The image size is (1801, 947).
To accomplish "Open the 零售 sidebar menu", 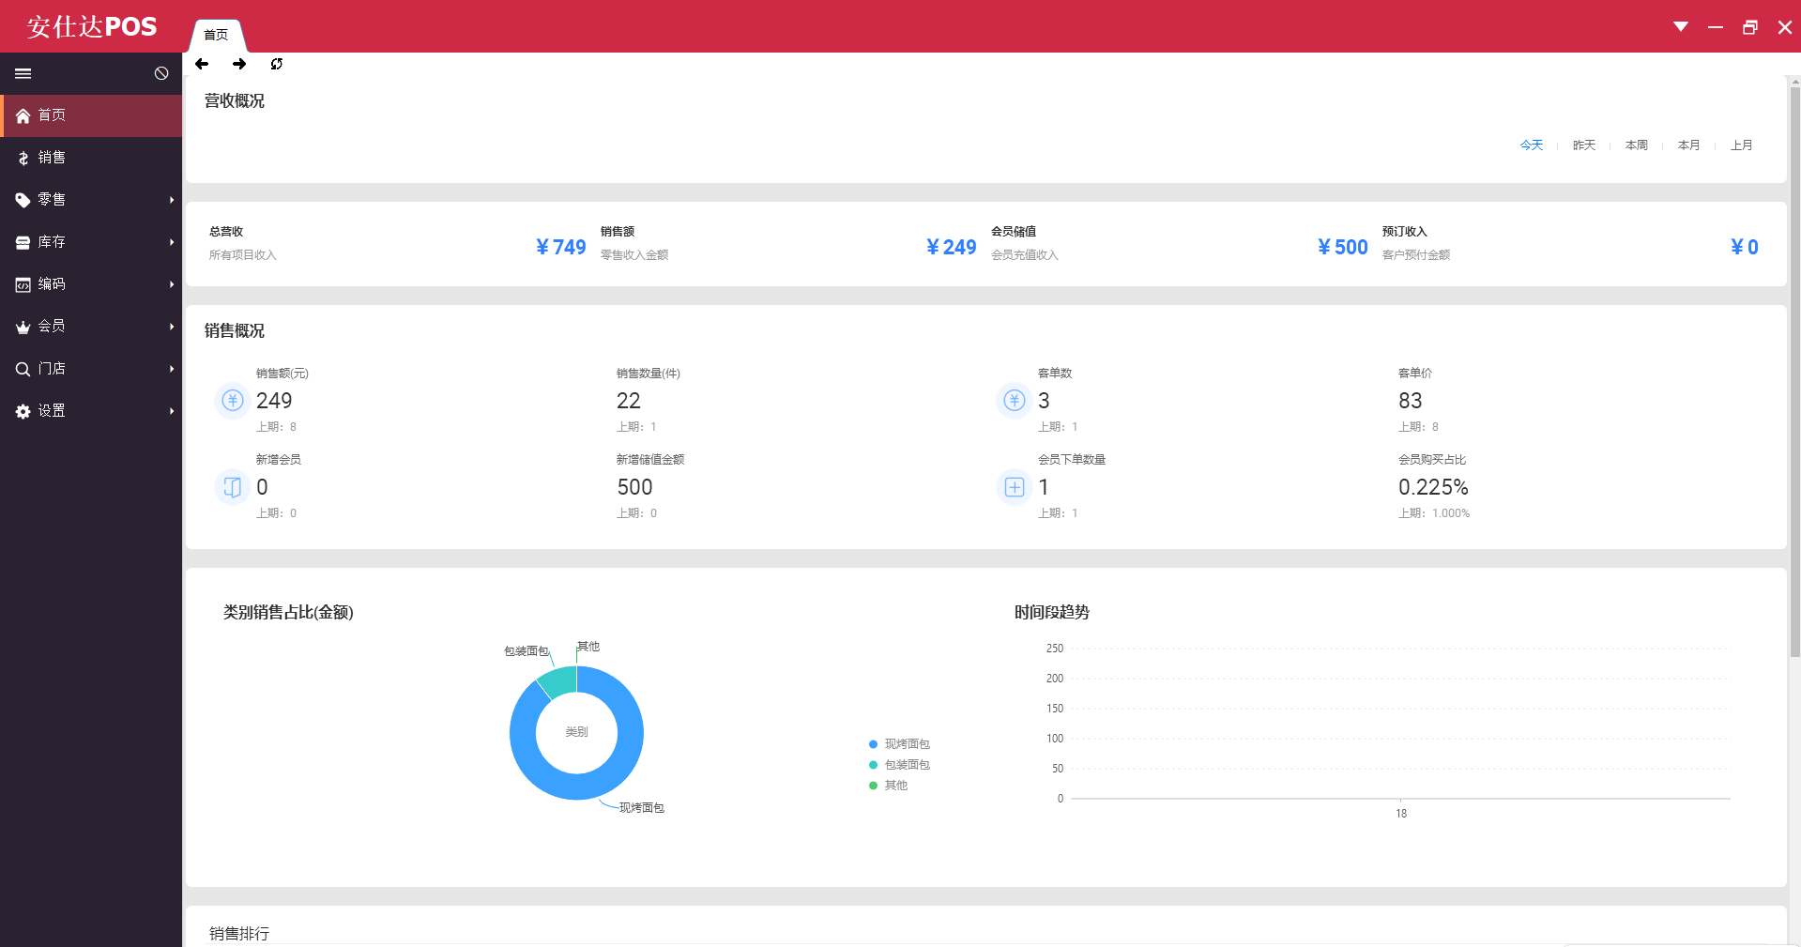I will click(91, 200).
